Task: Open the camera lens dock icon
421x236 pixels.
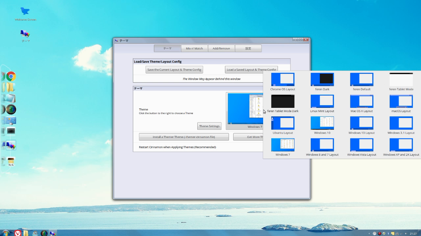Action: [x=11, y=109]
